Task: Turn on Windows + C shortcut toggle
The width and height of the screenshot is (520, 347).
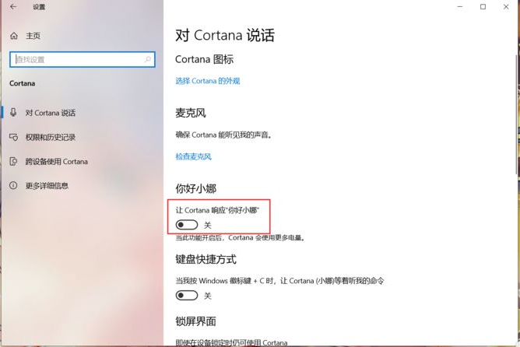Action: [187, 296]
